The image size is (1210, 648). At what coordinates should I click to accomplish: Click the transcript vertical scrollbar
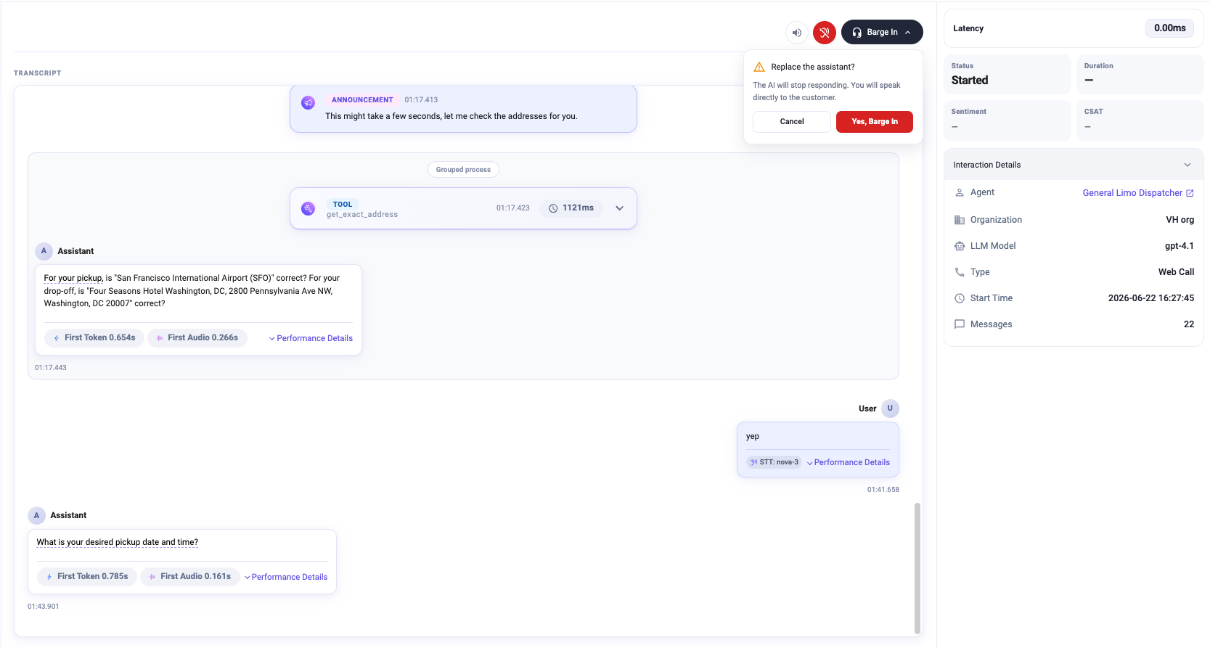(917, 568)
